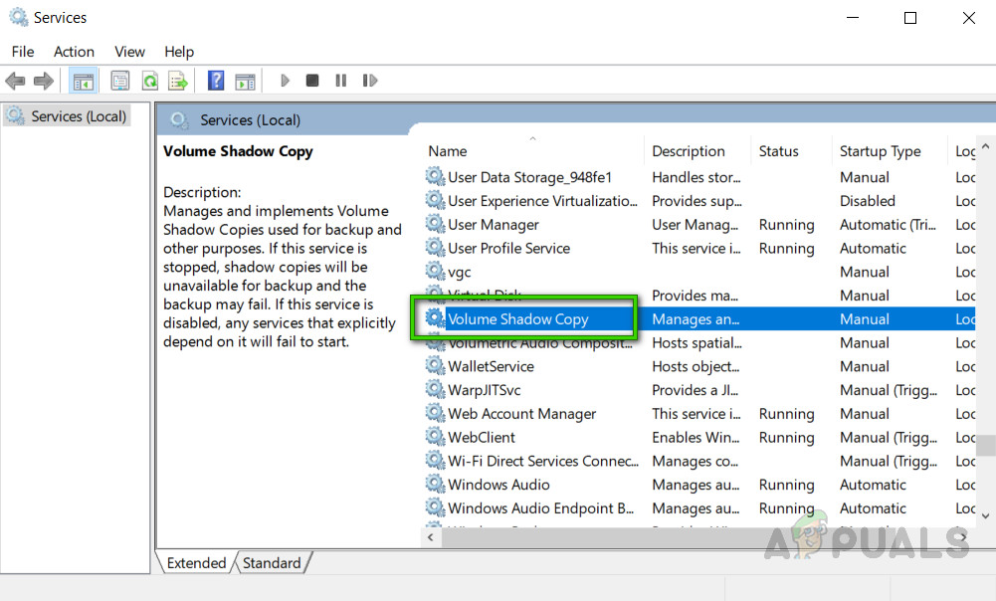Click the Start Service play icon

click(x=286, y=81)
